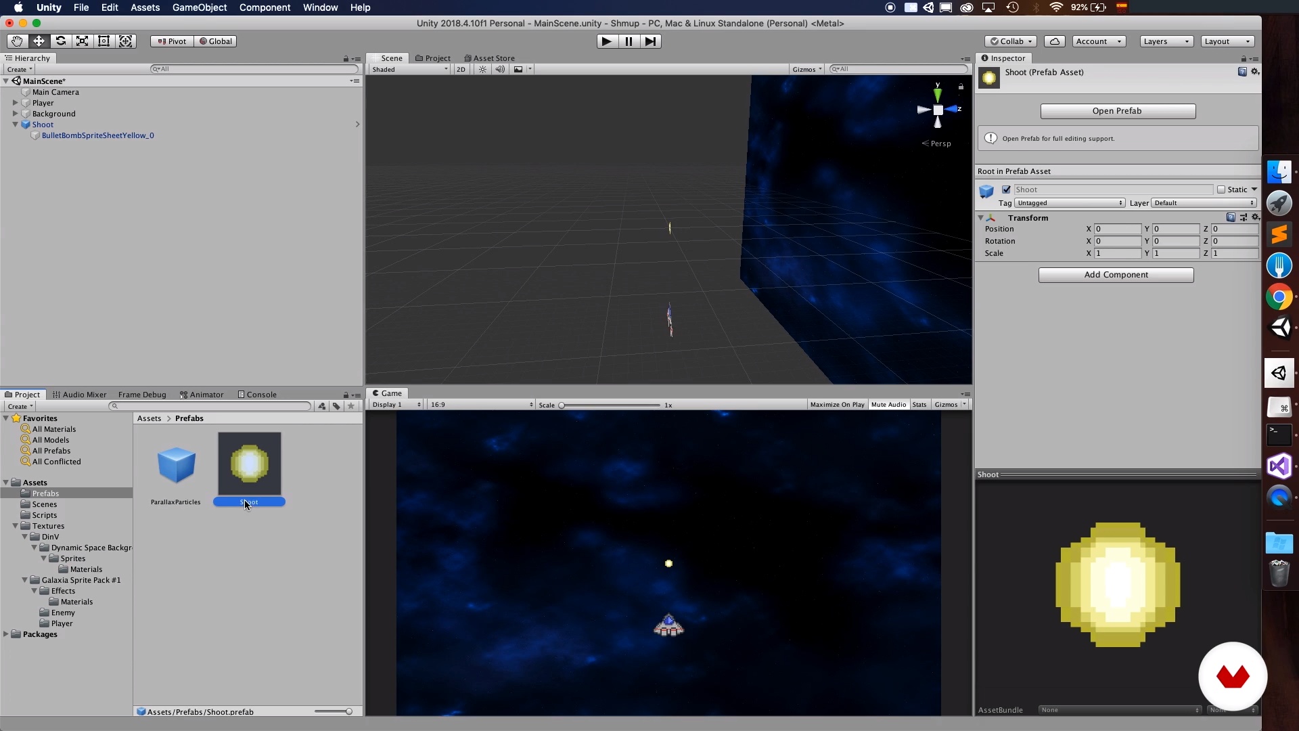Screen dimensions: 1299x731
Task: Toggle Stats in Game view
Action: tap(919, 405)
